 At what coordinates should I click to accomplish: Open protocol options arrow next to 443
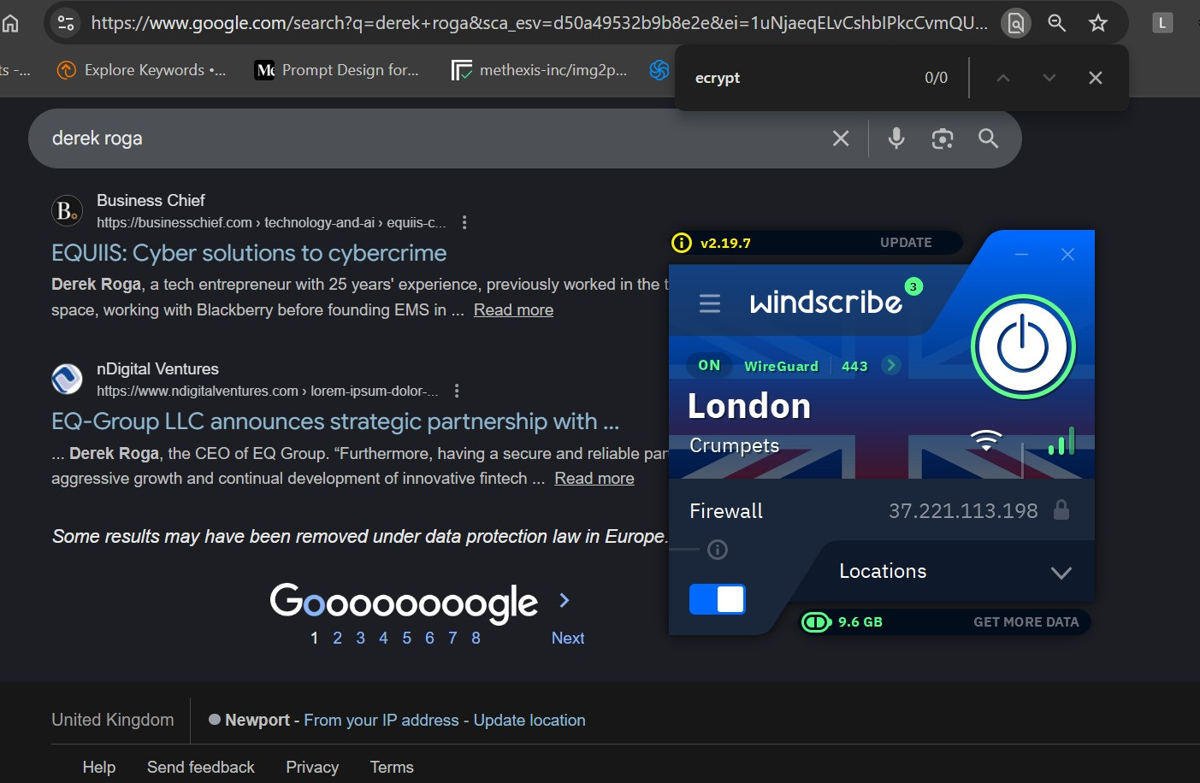891,365
